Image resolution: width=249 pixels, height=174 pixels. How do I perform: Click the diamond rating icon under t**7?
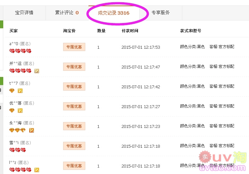point(12,91)
